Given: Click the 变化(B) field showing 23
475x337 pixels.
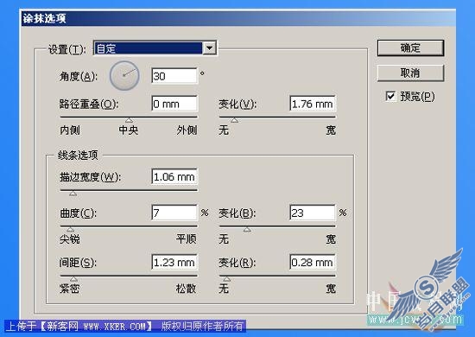Looking at the screenshot, I should (313, 213).
